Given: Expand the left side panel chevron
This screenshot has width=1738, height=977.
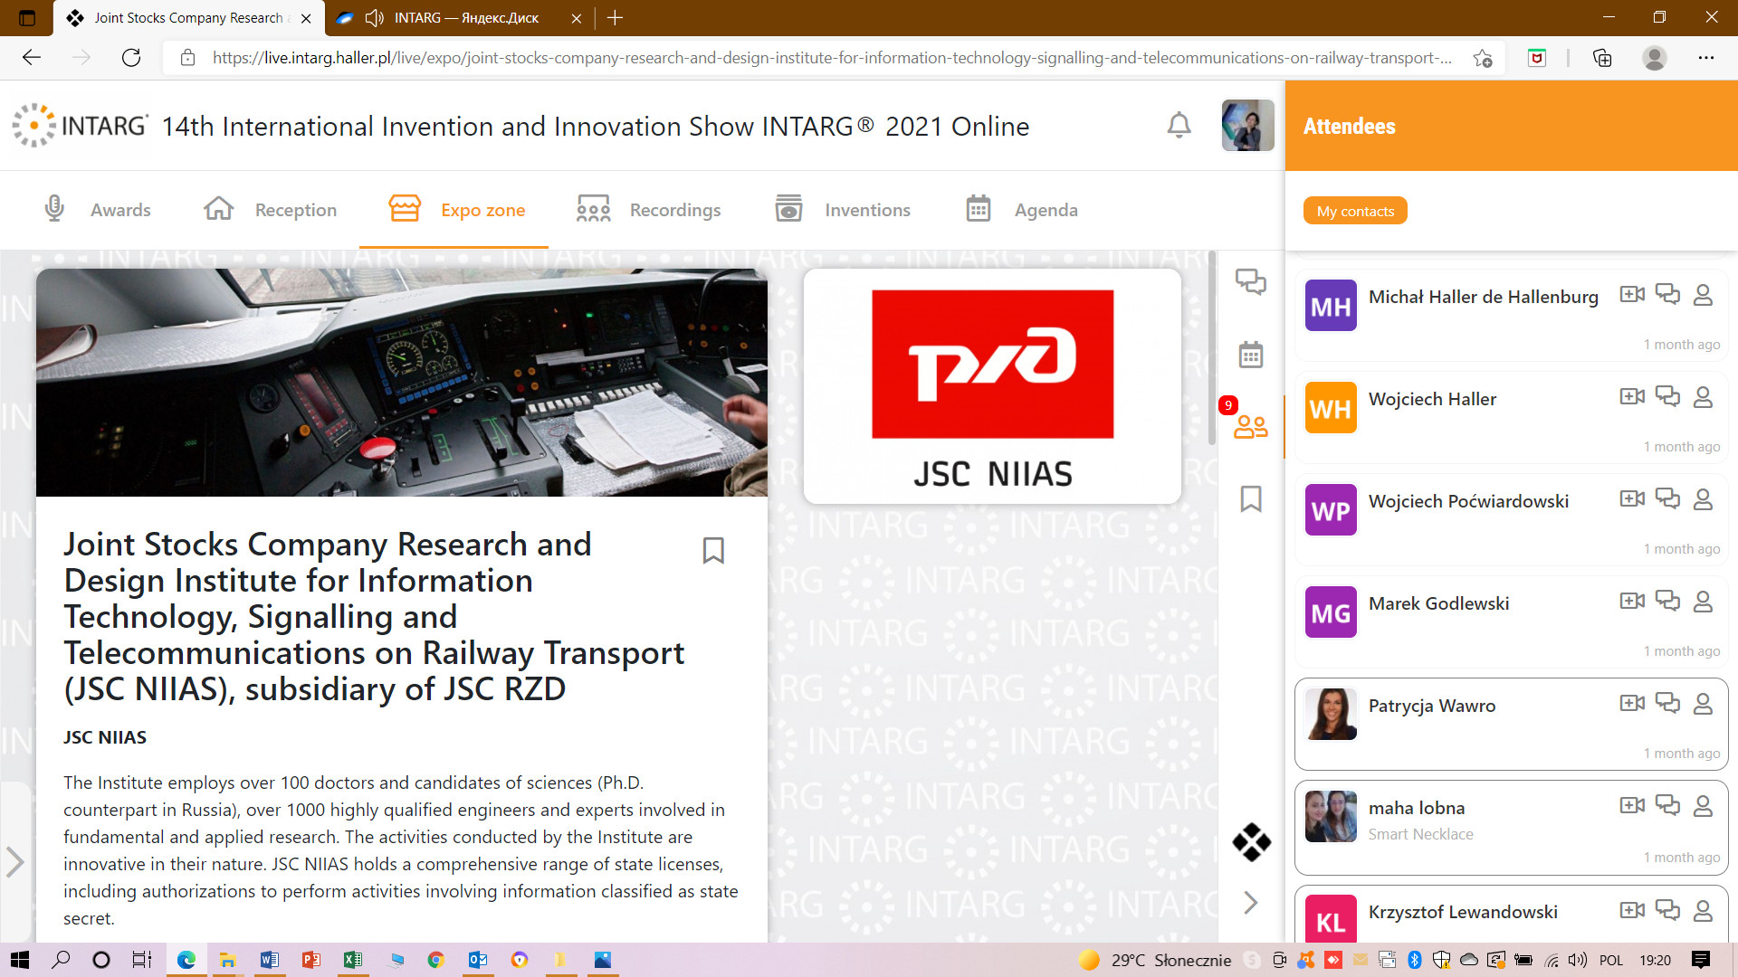Looking at the screenshot, I should point(14,861).
